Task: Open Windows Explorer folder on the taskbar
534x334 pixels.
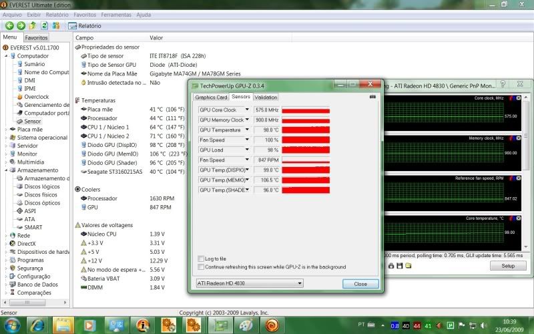Action: click(63, 325)
